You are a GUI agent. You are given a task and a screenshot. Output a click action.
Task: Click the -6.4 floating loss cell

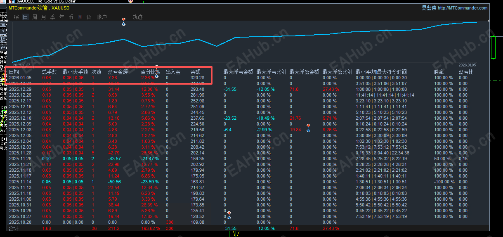click(x=227, y=130)
